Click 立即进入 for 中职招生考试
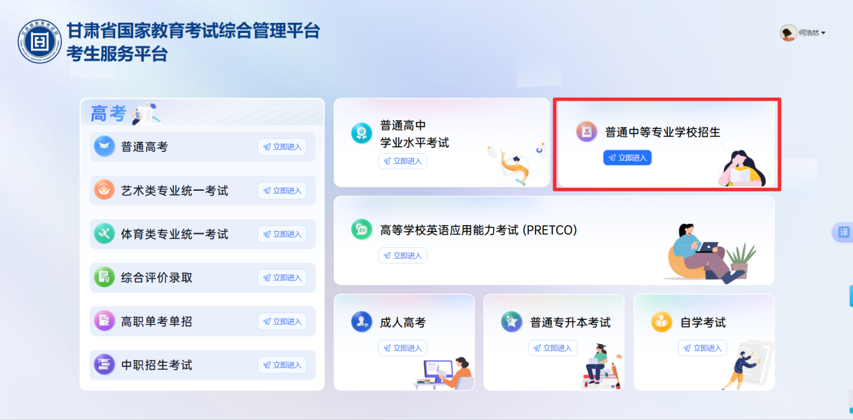The image size is (853, 420). point(282,365)
